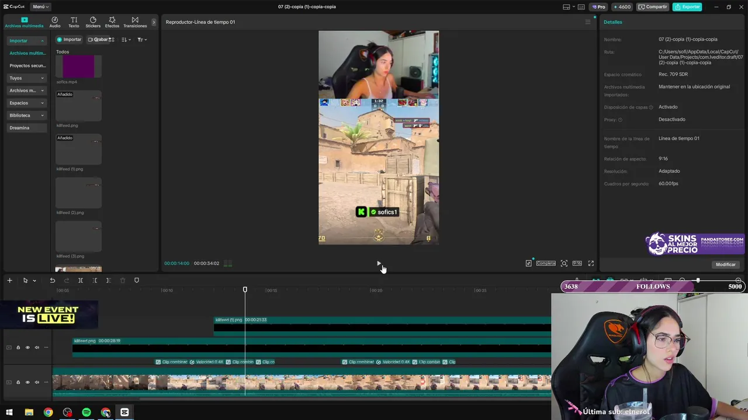The height and width of the screenshot is (420, 748).
Task: Open the preview scope icon
Action: click(528, 264)
